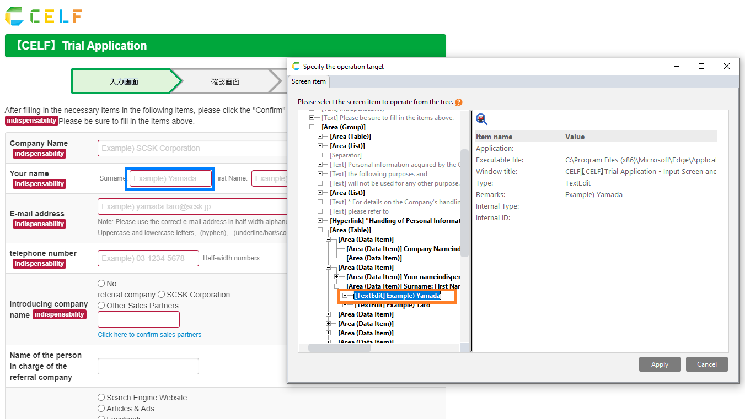Expand the [TextEdit] Example) Yamada node
Screen dimensions: 745x419
345,296
